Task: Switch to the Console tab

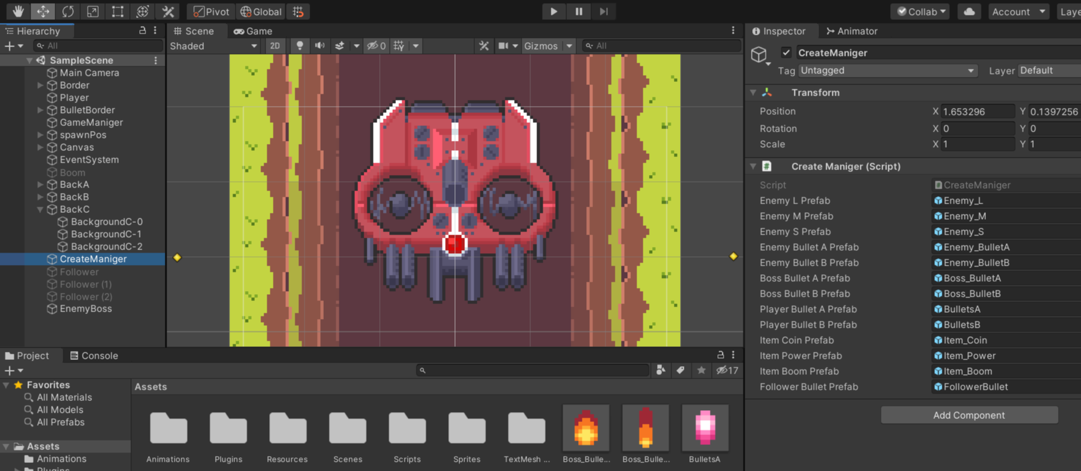Action: point(94,356)
